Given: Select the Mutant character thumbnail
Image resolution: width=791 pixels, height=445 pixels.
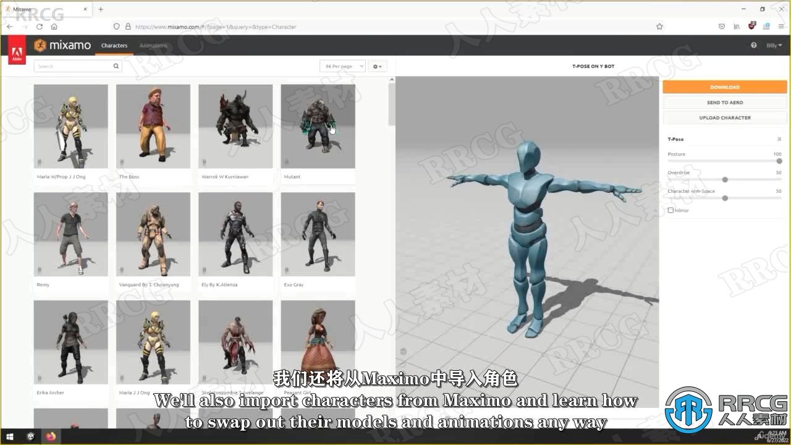Looking at the screenshot, I should pyautogui.click(x=318, y=126).
